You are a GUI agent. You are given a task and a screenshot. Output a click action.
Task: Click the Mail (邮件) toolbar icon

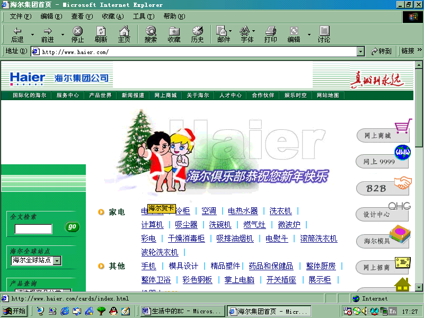point(223,34)
